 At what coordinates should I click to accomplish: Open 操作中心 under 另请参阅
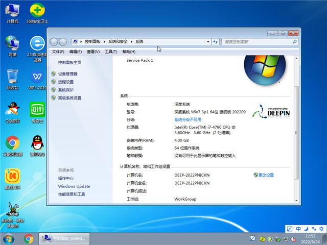pos(66,178)
